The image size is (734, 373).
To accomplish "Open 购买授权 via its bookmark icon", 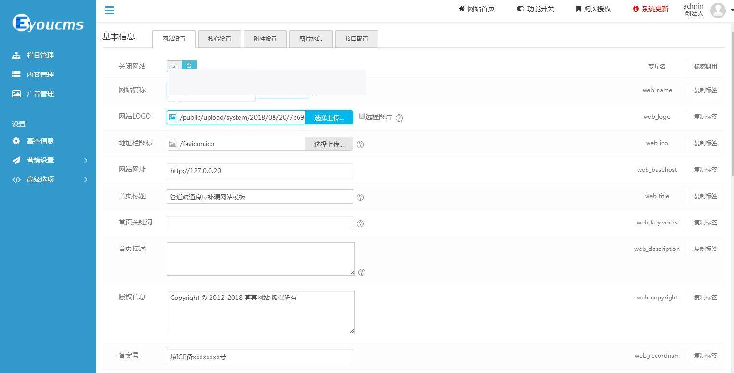I will (578, 8).
